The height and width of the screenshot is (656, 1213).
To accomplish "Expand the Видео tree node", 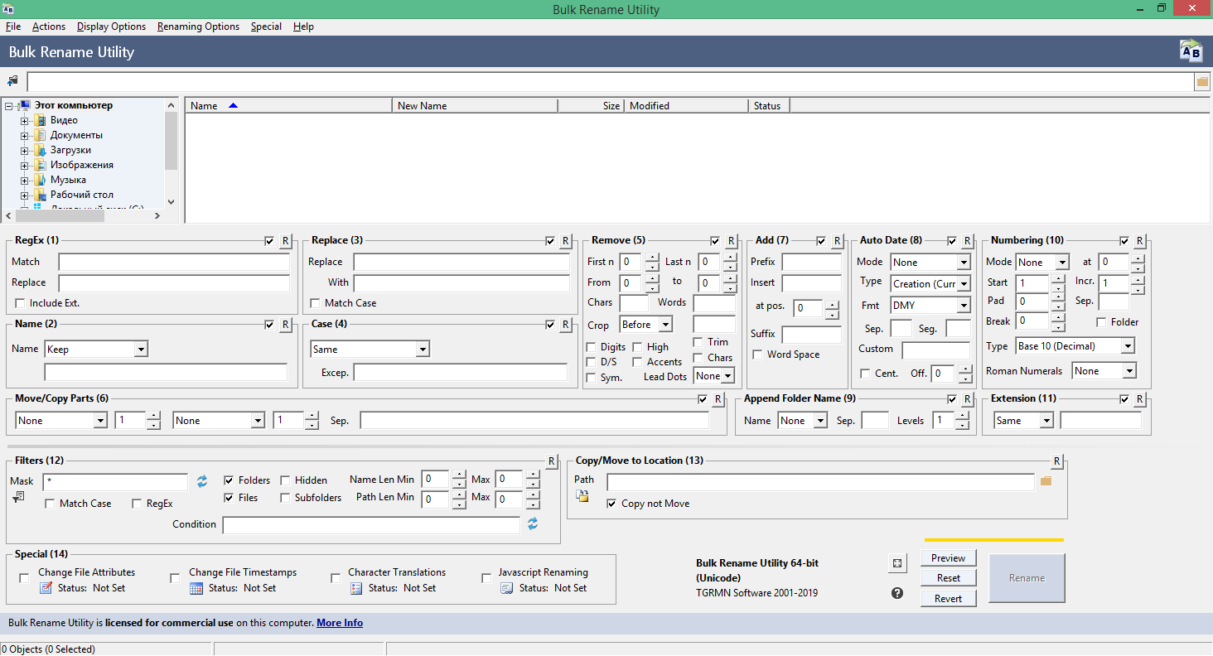I will (25, 121).
